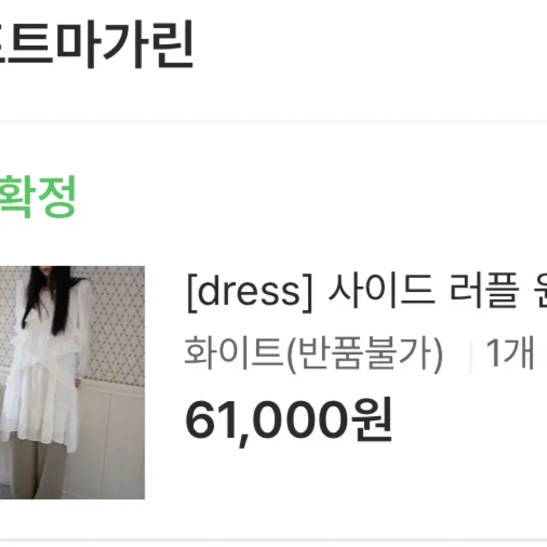
Task: Tap the green 확정 order status label
Action: [38, 196]
